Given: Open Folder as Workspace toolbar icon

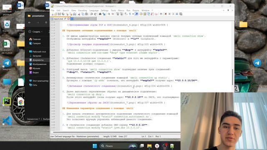Looking at the screenshot, I should click(x=156, y=14).
